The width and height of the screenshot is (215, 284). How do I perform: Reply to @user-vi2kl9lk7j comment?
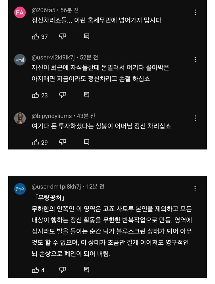pos(87,95)
